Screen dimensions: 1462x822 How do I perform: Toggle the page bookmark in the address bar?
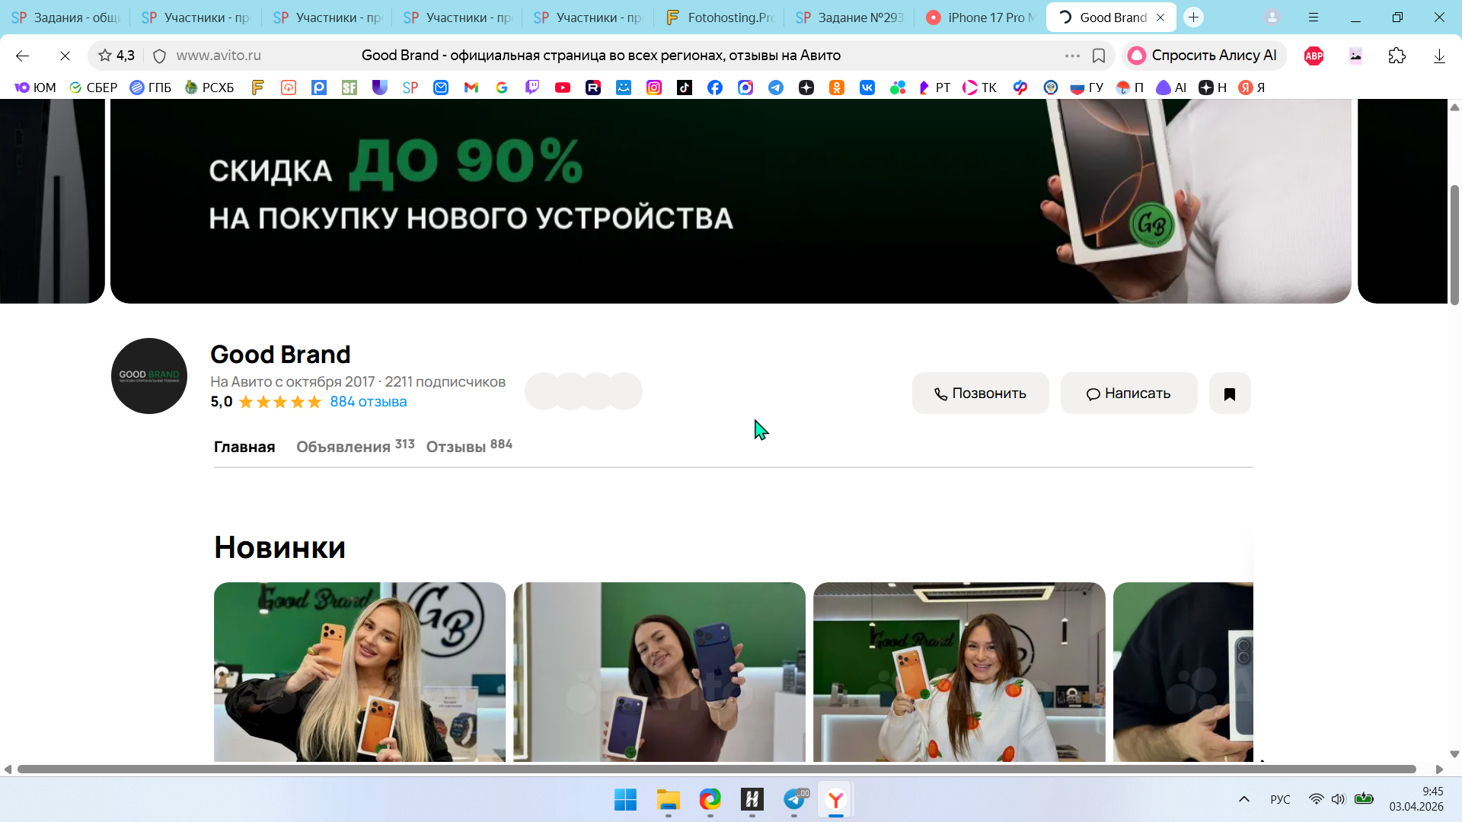(x=1099, y=56)
